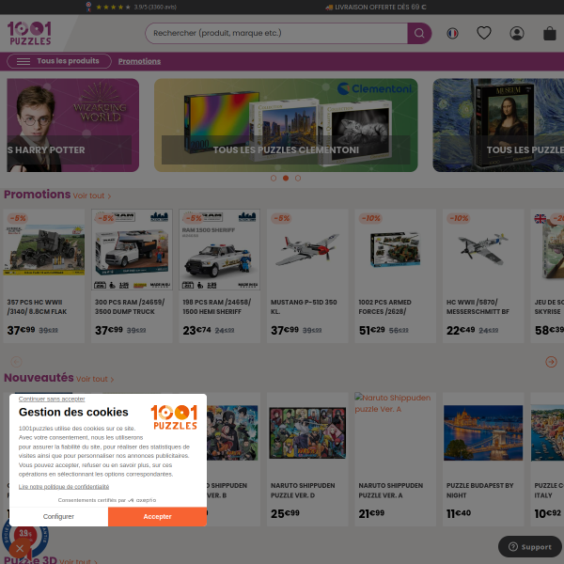Click the Naruto Shippuden Puzzle Ver. D title

click(x=303, y=491)
